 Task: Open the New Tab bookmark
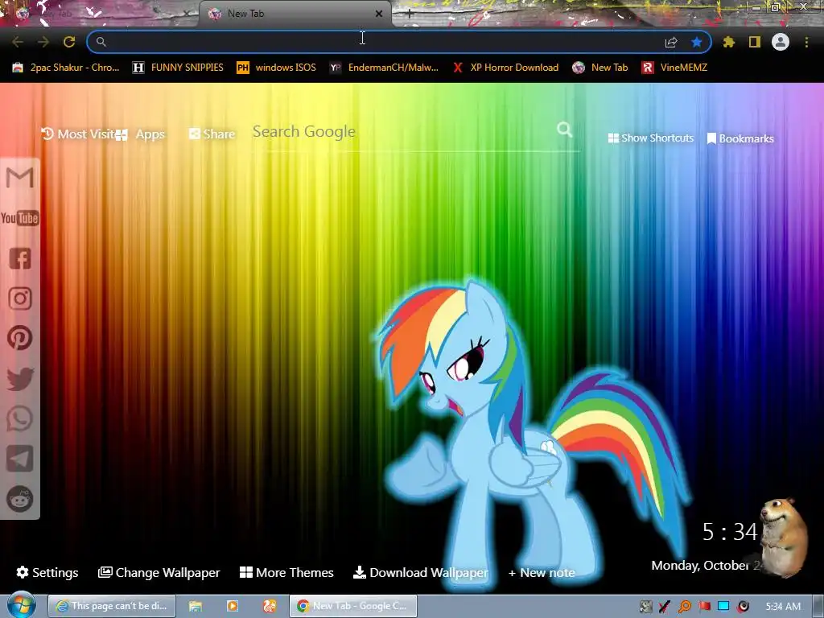pos(600,68)
